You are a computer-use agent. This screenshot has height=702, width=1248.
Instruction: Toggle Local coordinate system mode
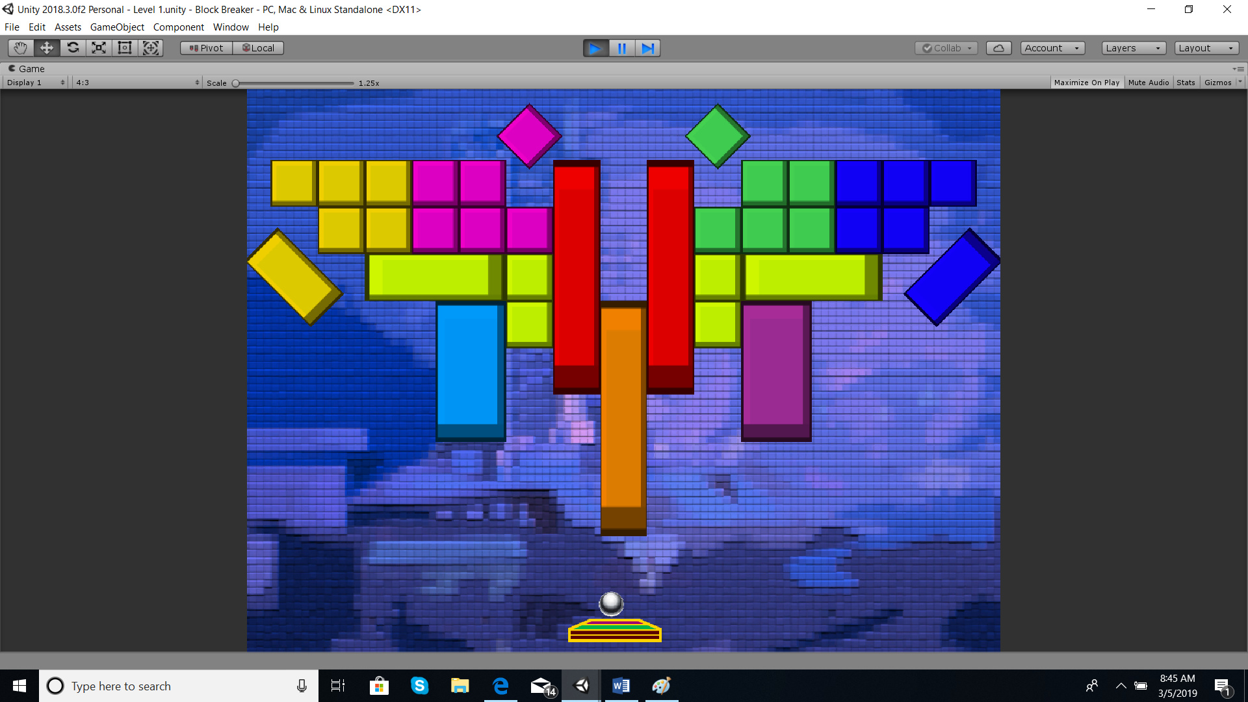coord(258,47)
